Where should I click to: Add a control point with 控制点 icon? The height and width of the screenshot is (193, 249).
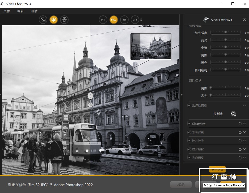click(233, 114)
